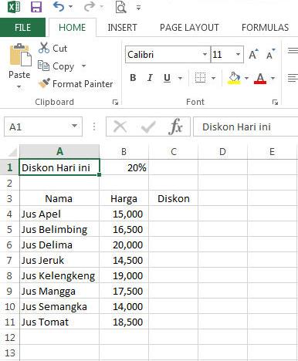Image resolution: width=298 pixels, height=361 pixels.
Task: Select the 20% cell in B1
Action: tap(124, 167)
